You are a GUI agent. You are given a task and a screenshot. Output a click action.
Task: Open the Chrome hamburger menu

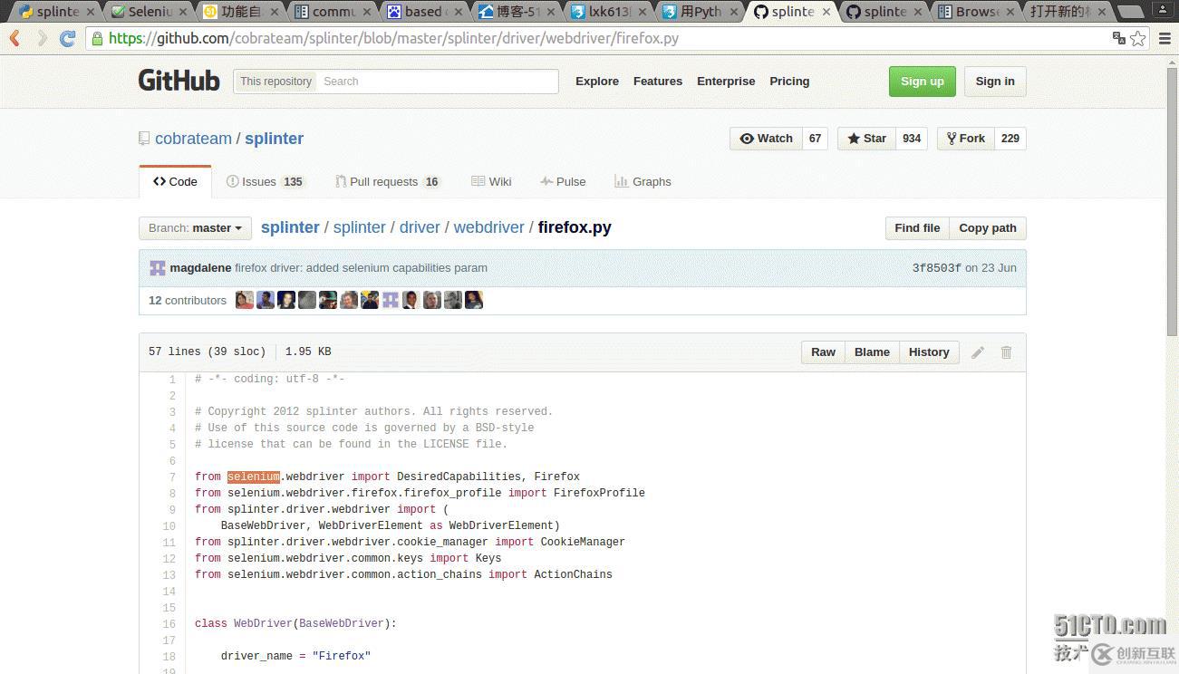1164,38
